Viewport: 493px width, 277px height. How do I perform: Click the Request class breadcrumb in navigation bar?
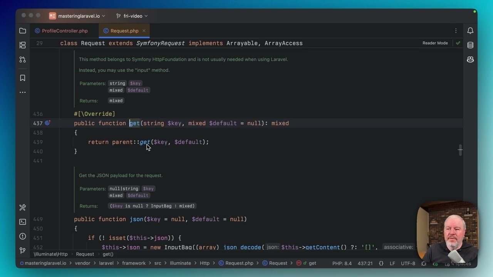click(x=275, y=263)
